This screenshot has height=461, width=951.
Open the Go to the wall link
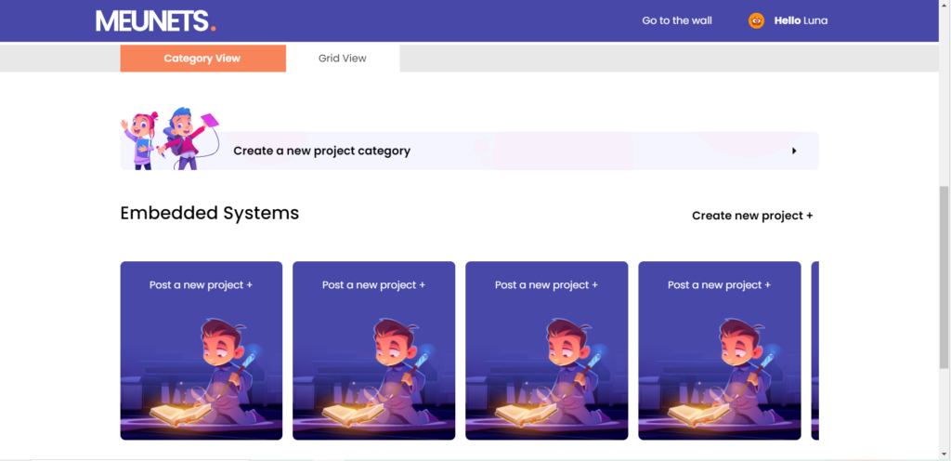tap(677, 20)
